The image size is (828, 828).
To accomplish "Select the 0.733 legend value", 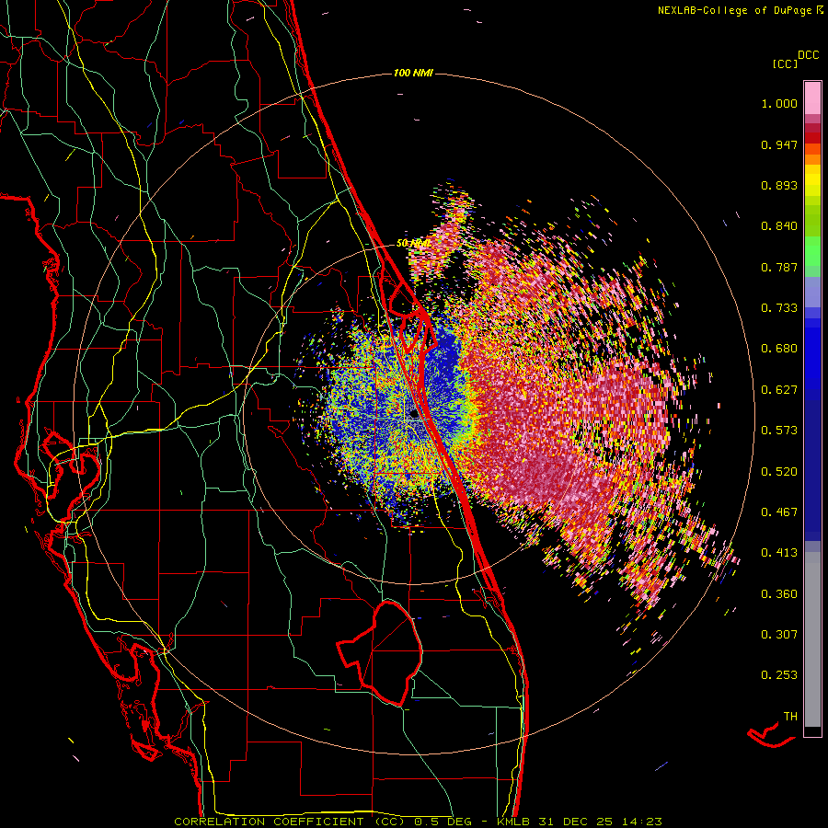I will [779, 308].
